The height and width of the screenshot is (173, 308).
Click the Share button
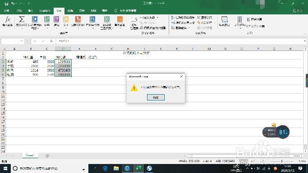pyautogui.click(x=297, y=11)
